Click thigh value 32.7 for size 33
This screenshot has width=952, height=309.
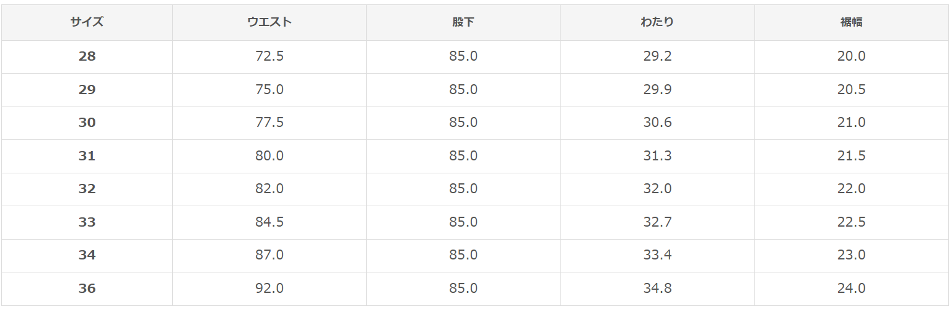657,222
